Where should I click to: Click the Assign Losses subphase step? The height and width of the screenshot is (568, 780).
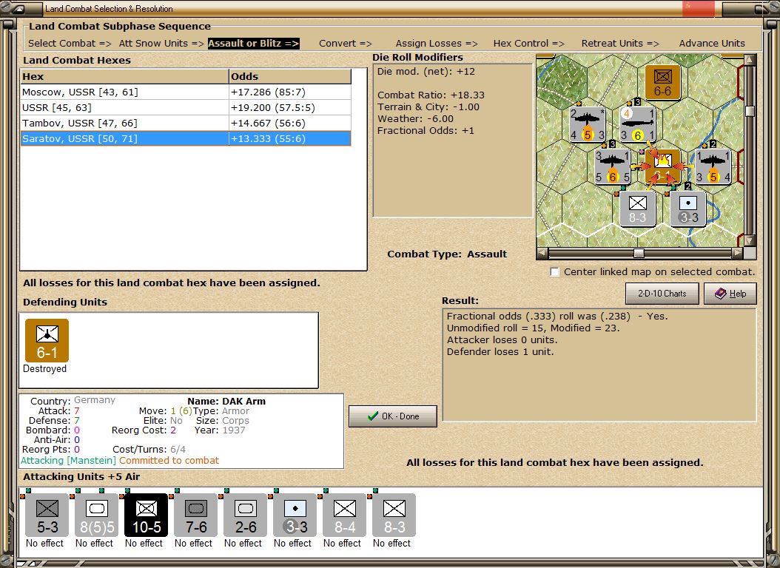coord(437,43)
